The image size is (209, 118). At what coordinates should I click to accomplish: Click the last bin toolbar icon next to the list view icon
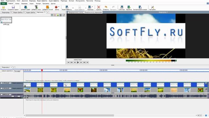pos(64,15)
